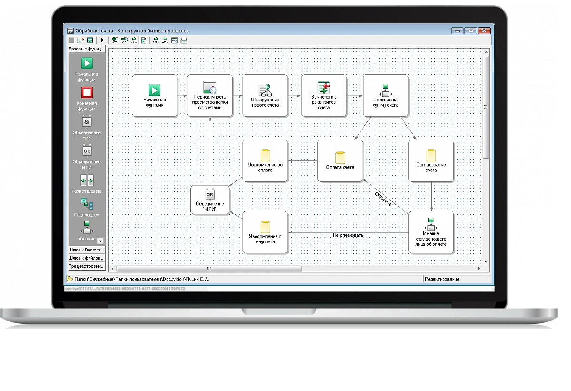
Task: Select the 'Уведомление об оплате' node
Action: tap(265, 160)
